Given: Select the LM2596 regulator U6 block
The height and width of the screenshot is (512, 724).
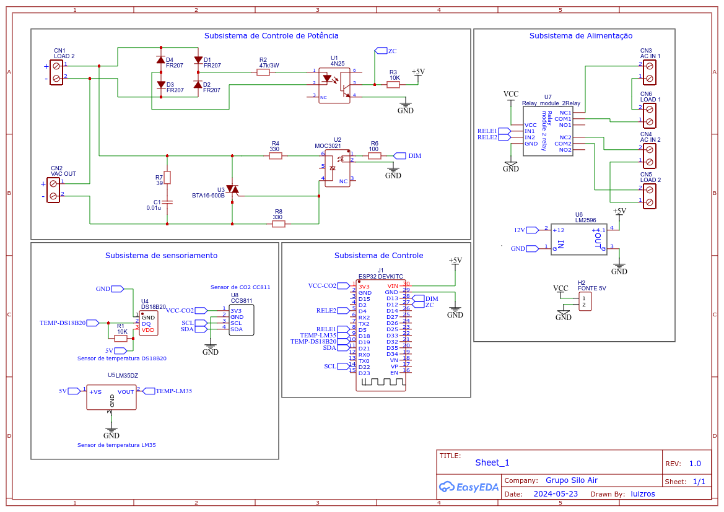Looking at the screenshot, I should coord(577,240).
